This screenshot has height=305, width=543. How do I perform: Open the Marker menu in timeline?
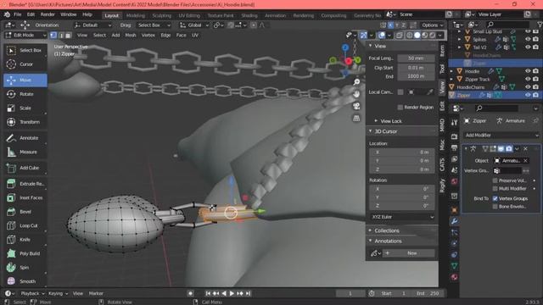(96, 294)
